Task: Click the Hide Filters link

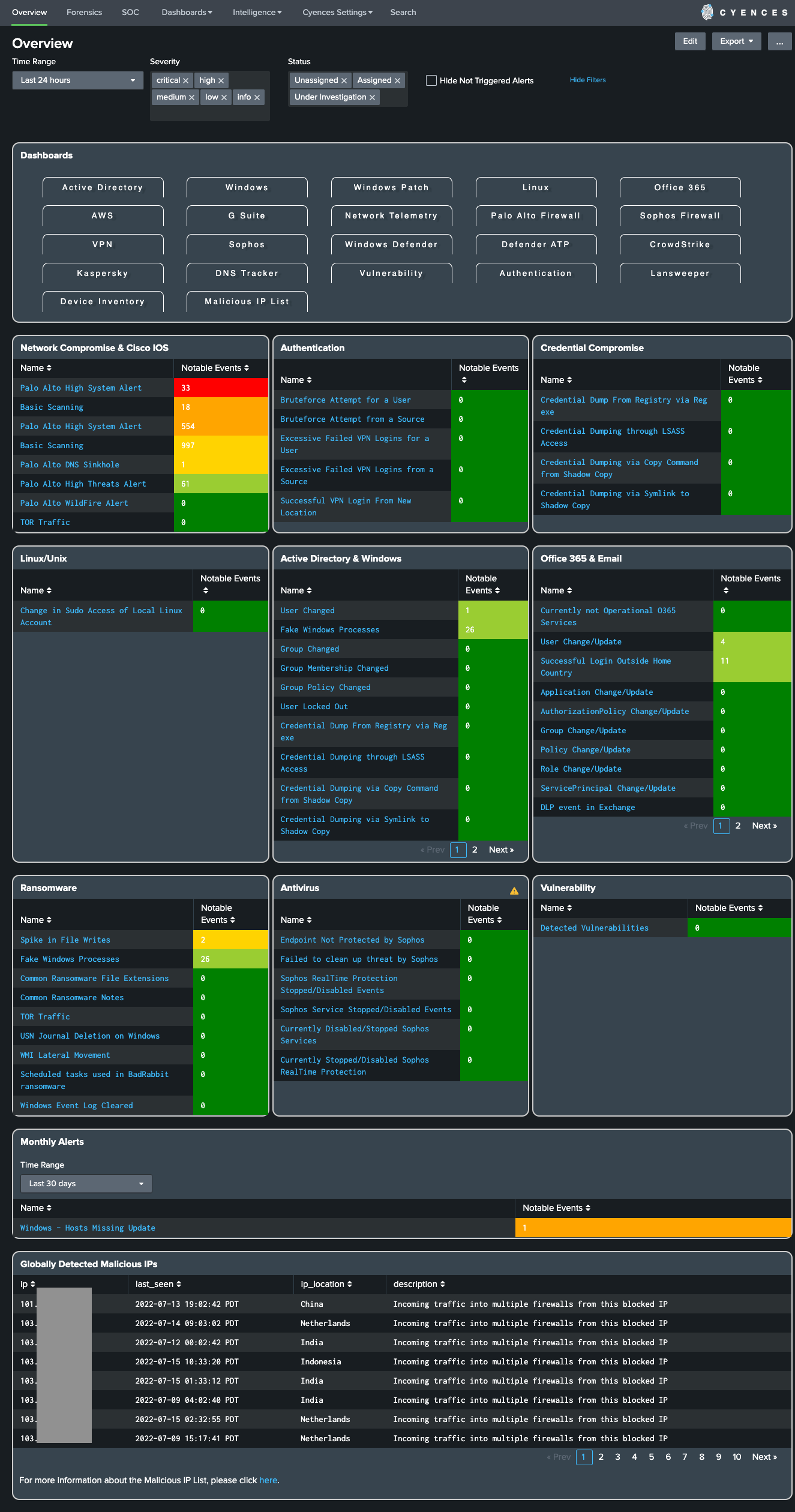Action: (x=588, y=80)
